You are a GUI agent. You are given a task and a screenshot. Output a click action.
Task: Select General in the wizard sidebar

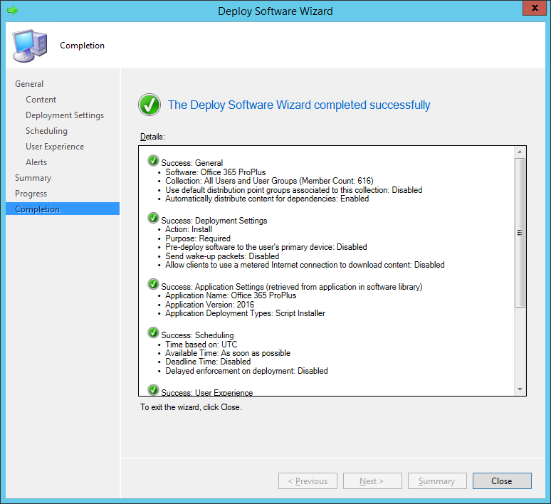point(29,84)
